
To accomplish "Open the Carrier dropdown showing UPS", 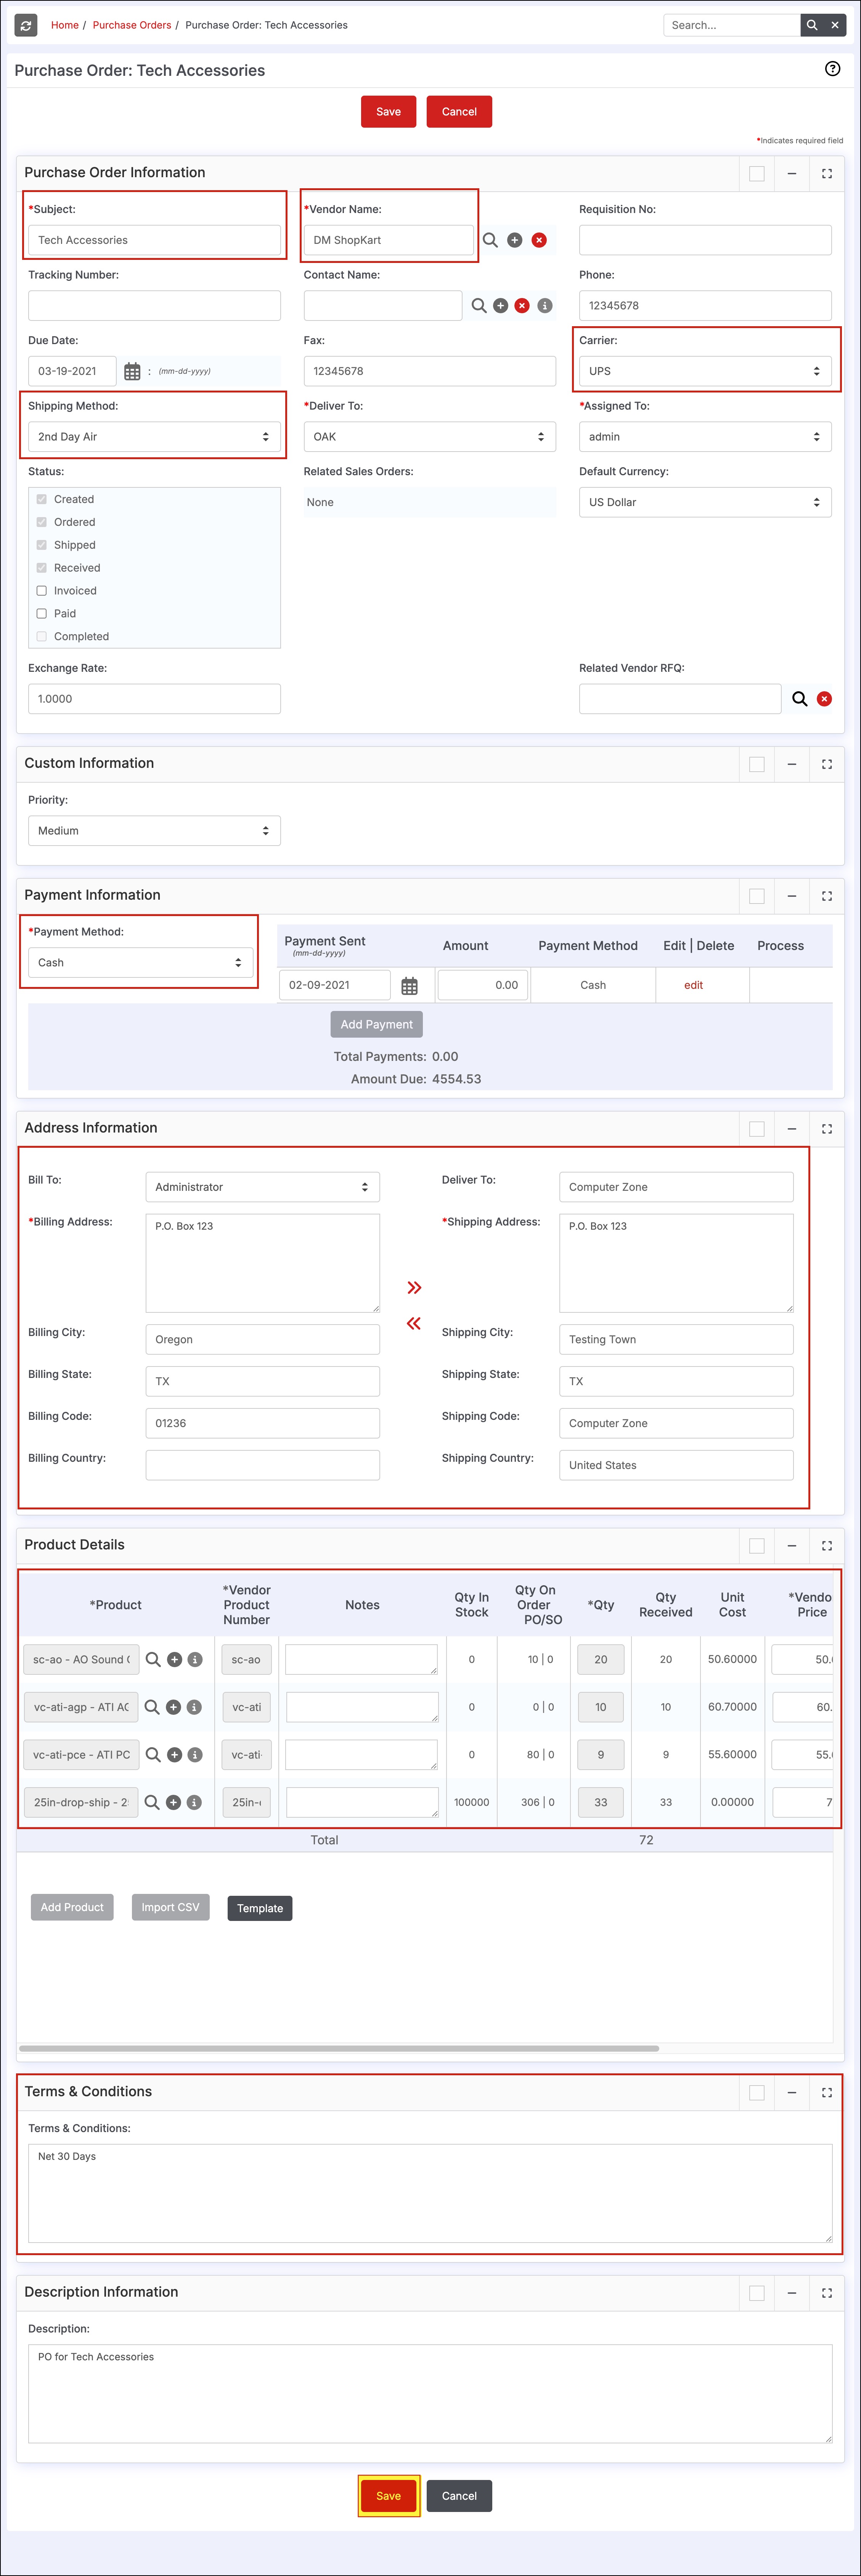I will point(705,371).
